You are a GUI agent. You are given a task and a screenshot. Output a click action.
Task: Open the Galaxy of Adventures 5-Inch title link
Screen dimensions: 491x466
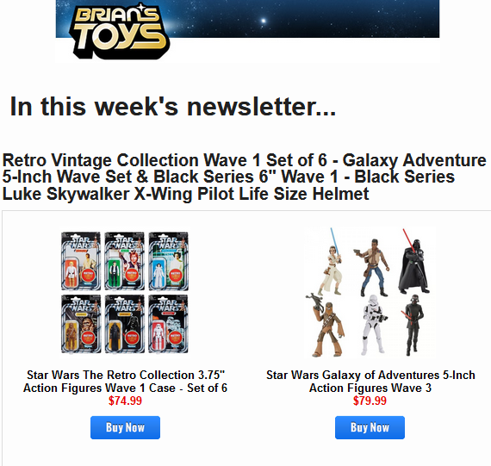click(x=370, y=381)
